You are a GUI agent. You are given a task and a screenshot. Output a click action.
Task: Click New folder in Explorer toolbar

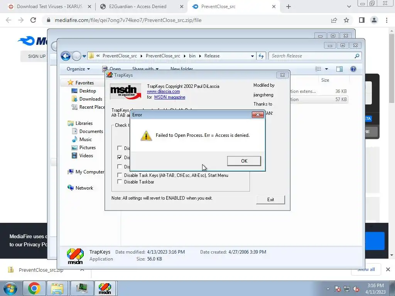pyautogui.click(x=182, y=69)
